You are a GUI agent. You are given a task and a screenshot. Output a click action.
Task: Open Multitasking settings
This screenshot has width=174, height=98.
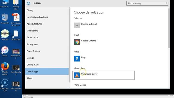(47, 31)
